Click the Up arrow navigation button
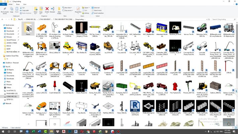 [x=11, y=19]
